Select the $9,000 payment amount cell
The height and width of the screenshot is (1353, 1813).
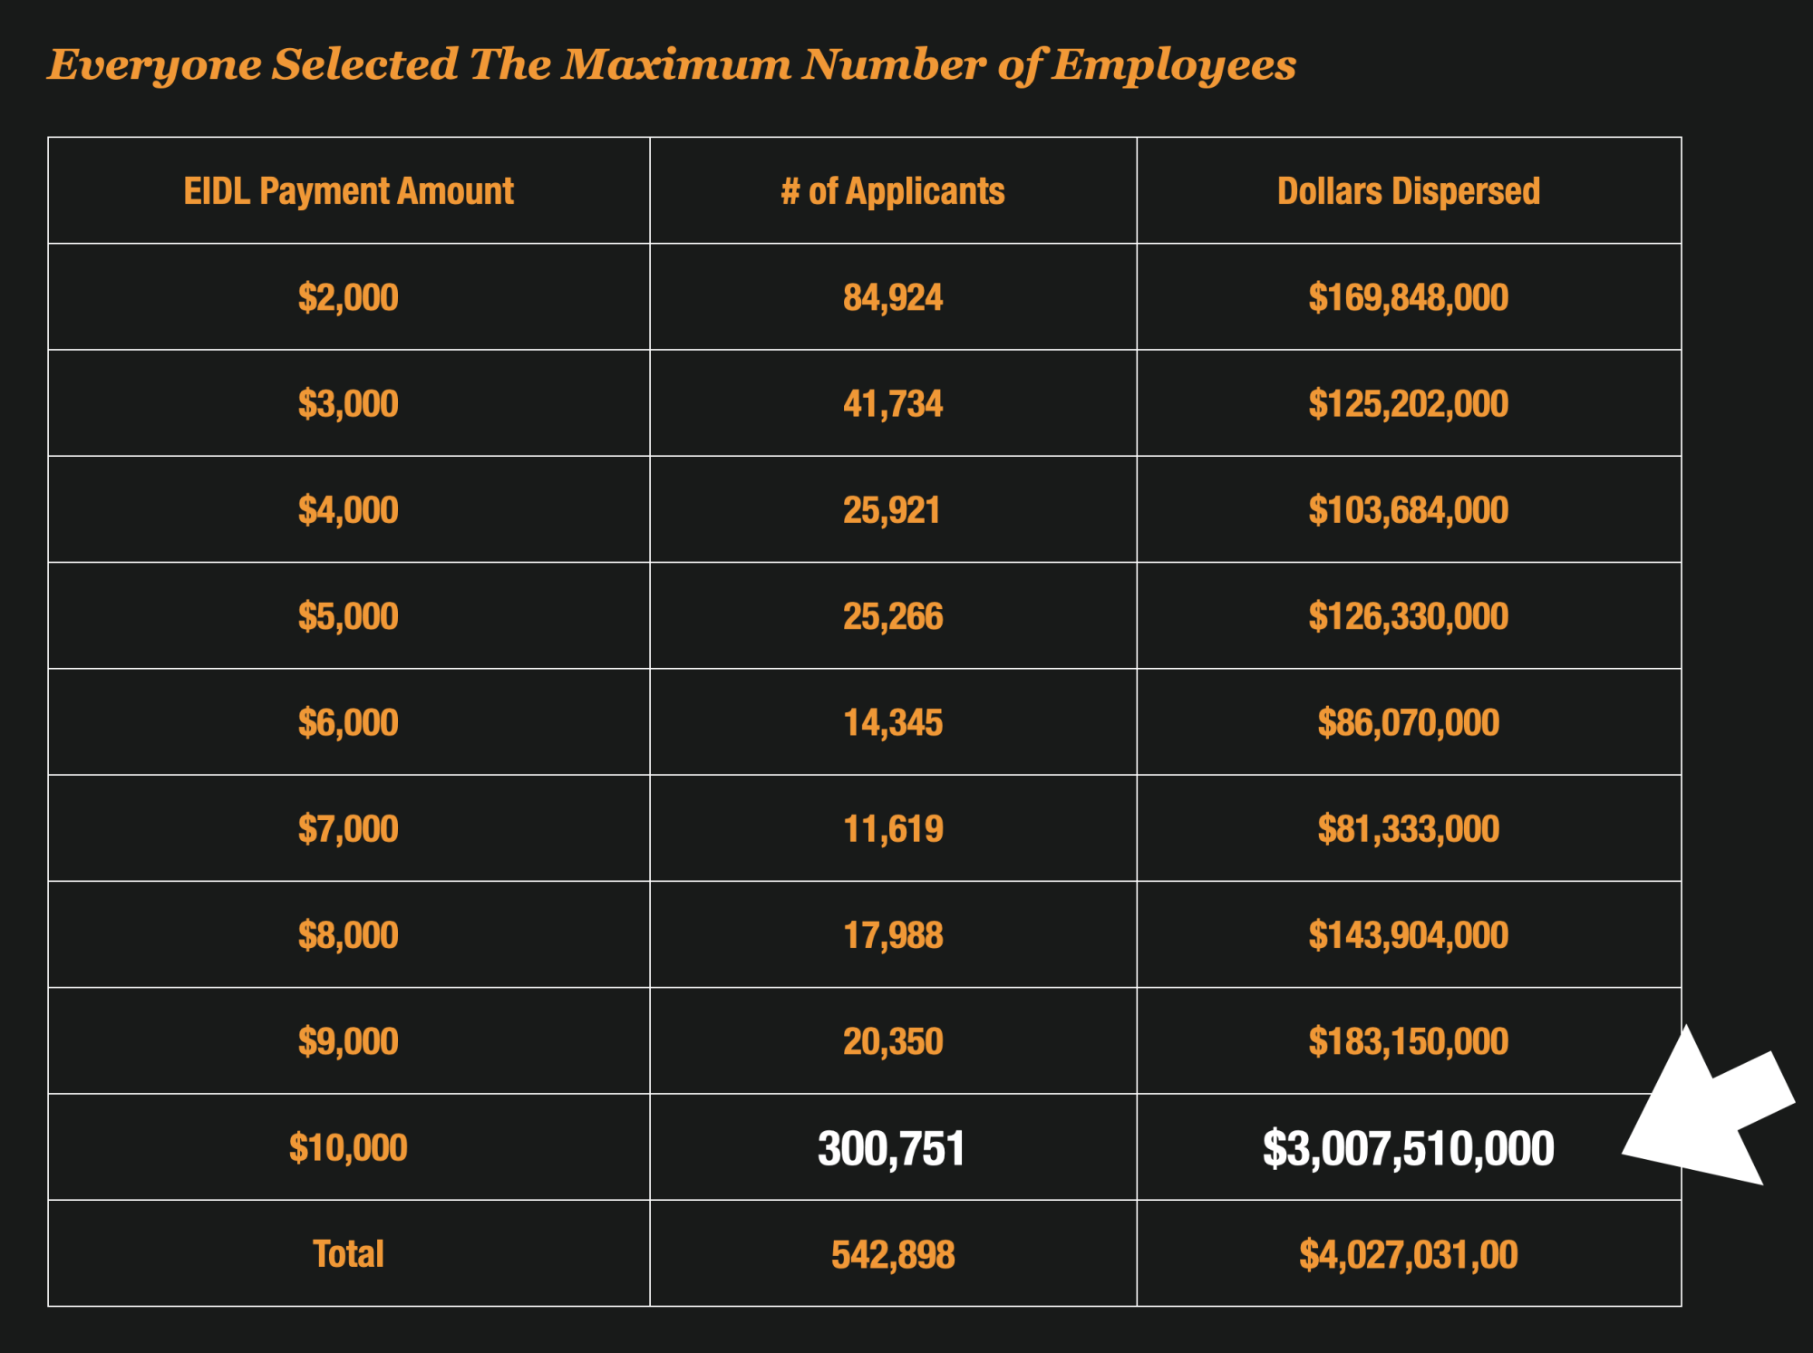click(x=348, y=1041)
